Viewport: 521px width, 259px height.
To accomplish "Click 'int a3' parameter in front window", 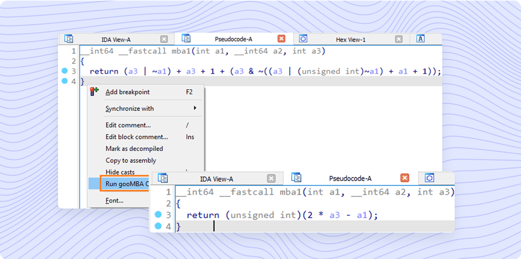I will pos(433,192).
